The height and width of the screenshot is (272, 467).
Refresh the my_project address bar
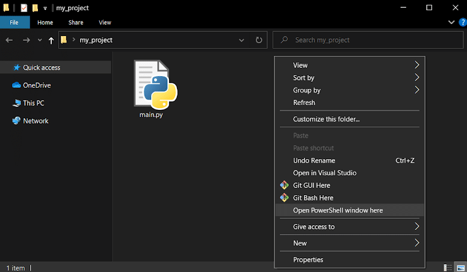click(259, 40)
